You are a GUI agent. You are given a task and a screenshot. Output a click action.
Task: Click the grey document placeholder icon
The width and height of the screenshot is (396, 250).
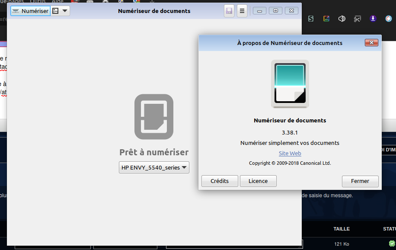coord(154,117)
